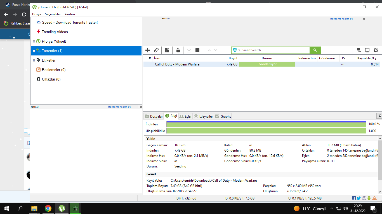Viewport: 382px width, 214px height.
Task: Open the Seçenekler menu
Action: (x=53, y=14)
